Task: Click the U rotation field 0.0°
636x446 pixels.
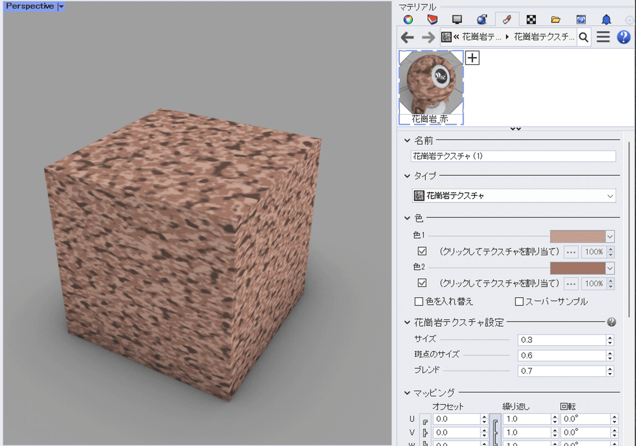Action: [585, 420]
